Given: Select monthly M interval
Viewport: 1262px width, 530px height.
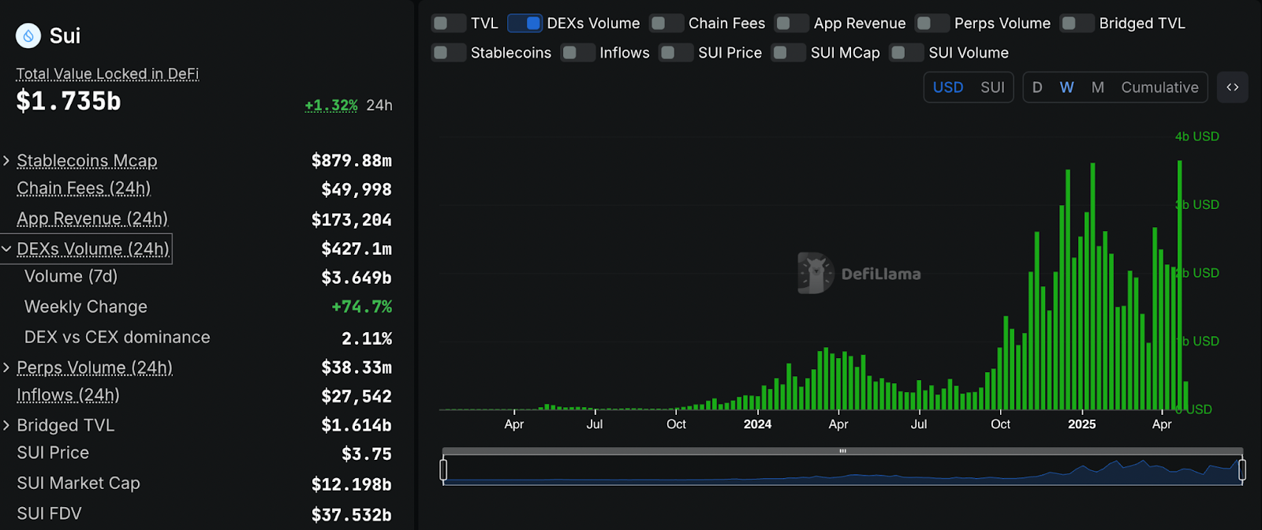Looking at the screenshot, I should [1097, 88].
